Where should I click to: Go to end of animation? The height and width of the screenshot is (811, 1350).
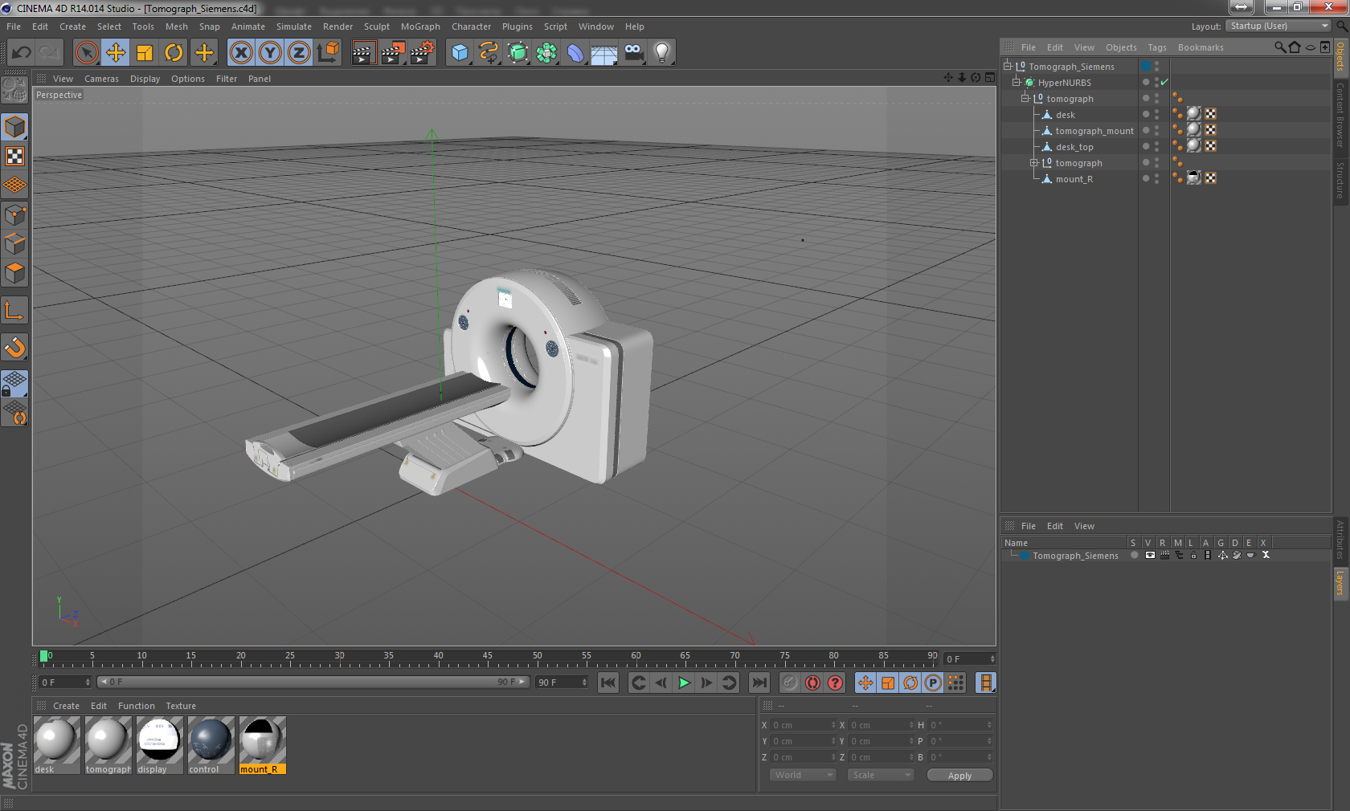(x=759, y=683)
